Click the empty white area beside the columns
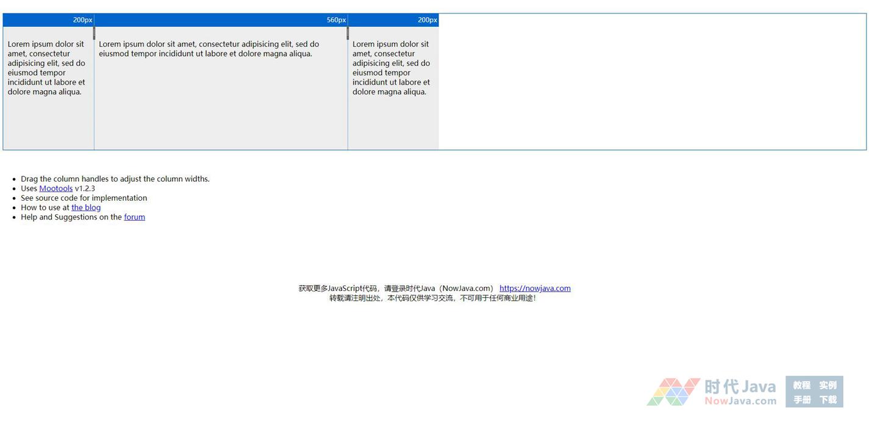The width and height of the screenshot is (869, 438). click(x=651, y=82)
